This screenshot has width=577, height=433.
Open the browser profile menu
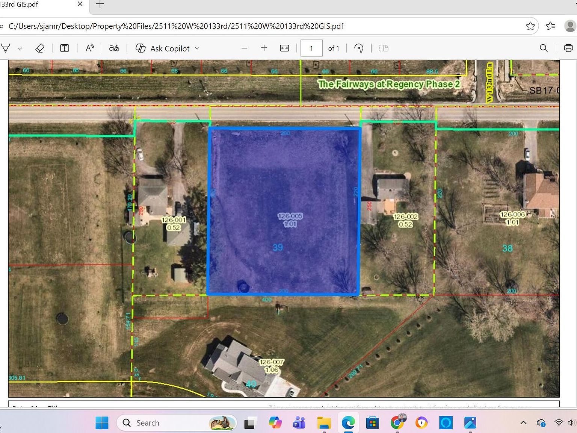pos(570,26)
